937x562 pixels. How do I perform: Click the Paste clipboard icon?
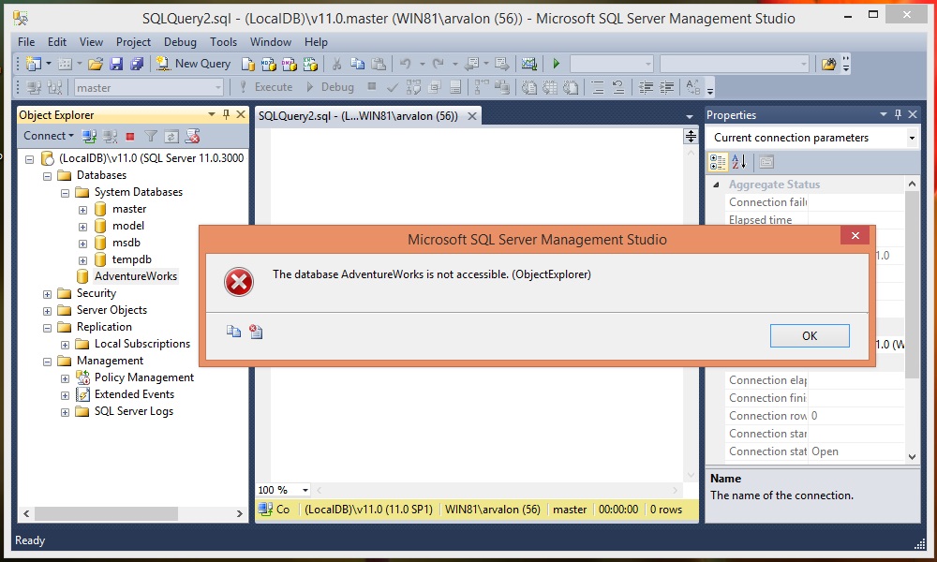click(379, 64)
